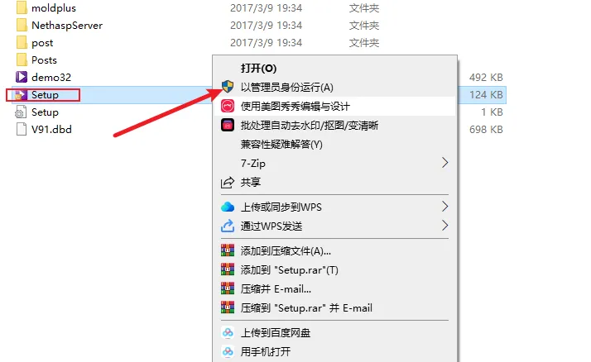Click the WPS send arrow icon
Viewport: 591px width, 362px height.
pyautogui.click(x=228, y=226)
